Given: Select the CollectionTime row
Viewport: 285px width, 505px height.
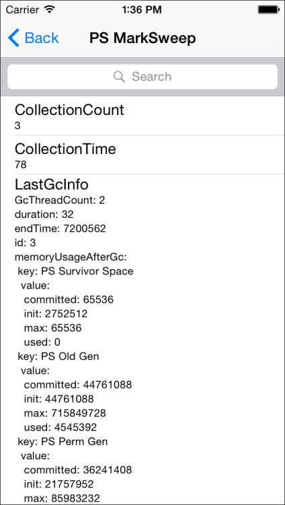Looking at the screenshot, I should [142, 155].
